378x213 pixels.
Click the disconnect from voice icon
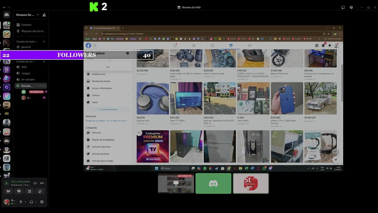(42, 183)
